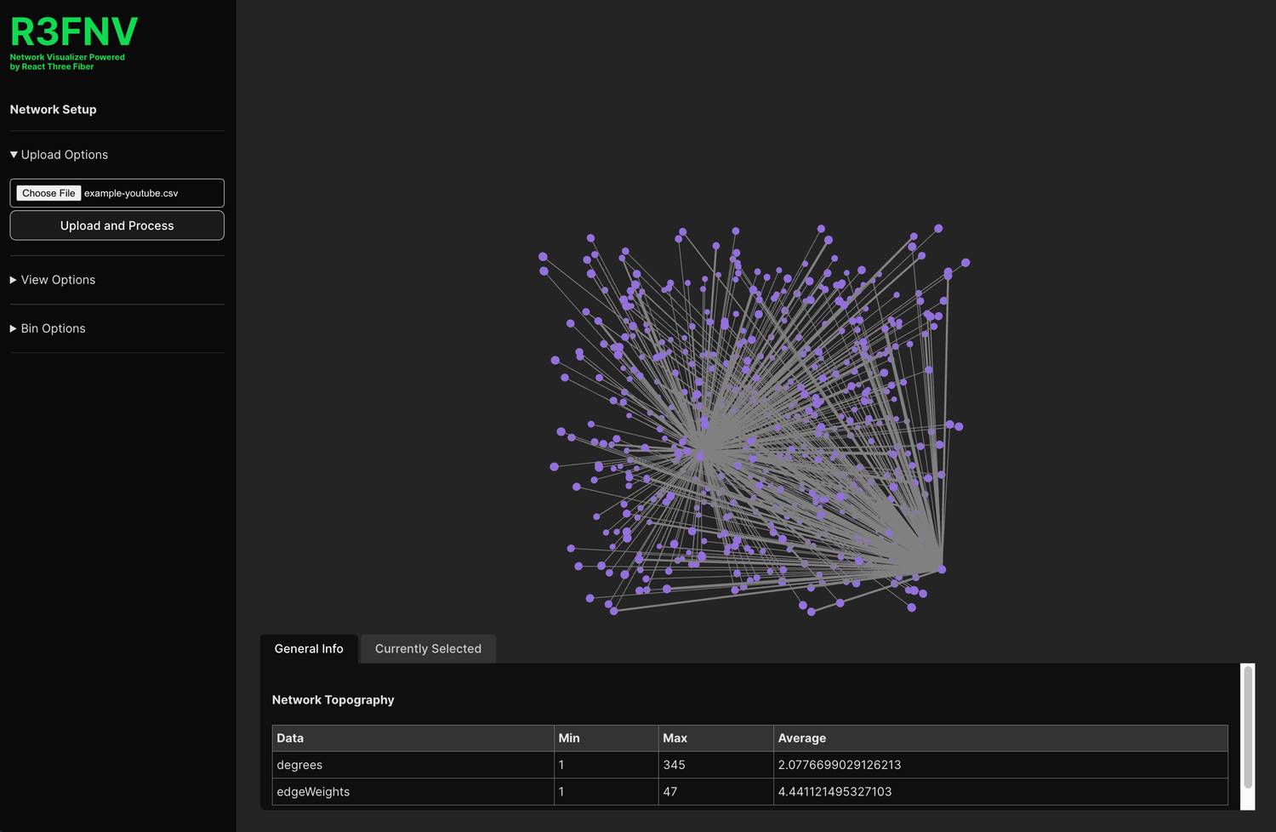This screenshot has height=832, width=1276.
Task: Click the Average column header
Action: coord(801,738)
